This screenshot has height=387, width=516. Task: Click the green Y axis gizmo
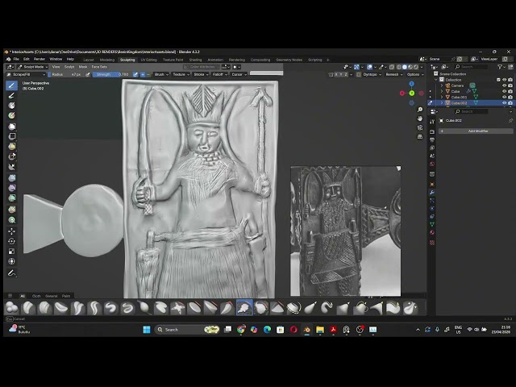412,94
